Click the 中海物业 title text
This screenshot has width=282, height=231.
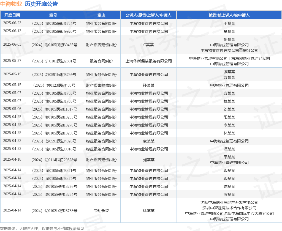coord(11,4)
